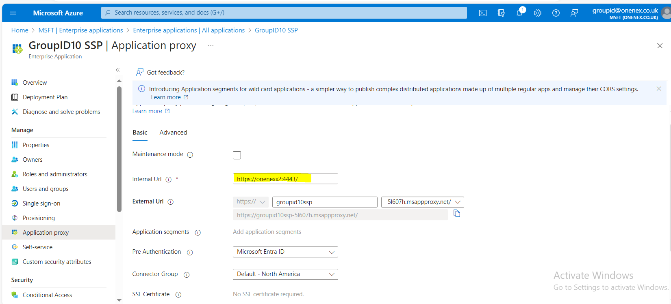Click the groupid10ssp subdomain field

pyautogui.click(x=325, y=202)
